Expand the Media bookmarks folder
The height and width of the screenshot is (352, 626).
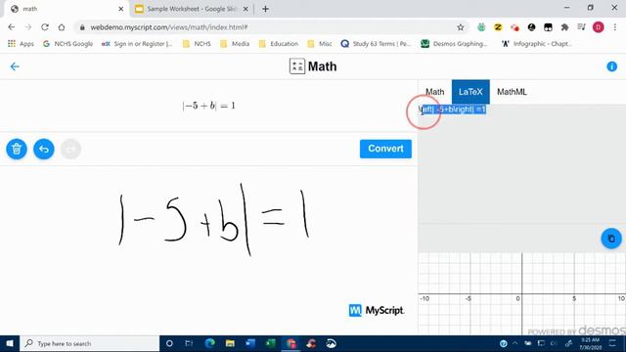(x=235, y=43)
